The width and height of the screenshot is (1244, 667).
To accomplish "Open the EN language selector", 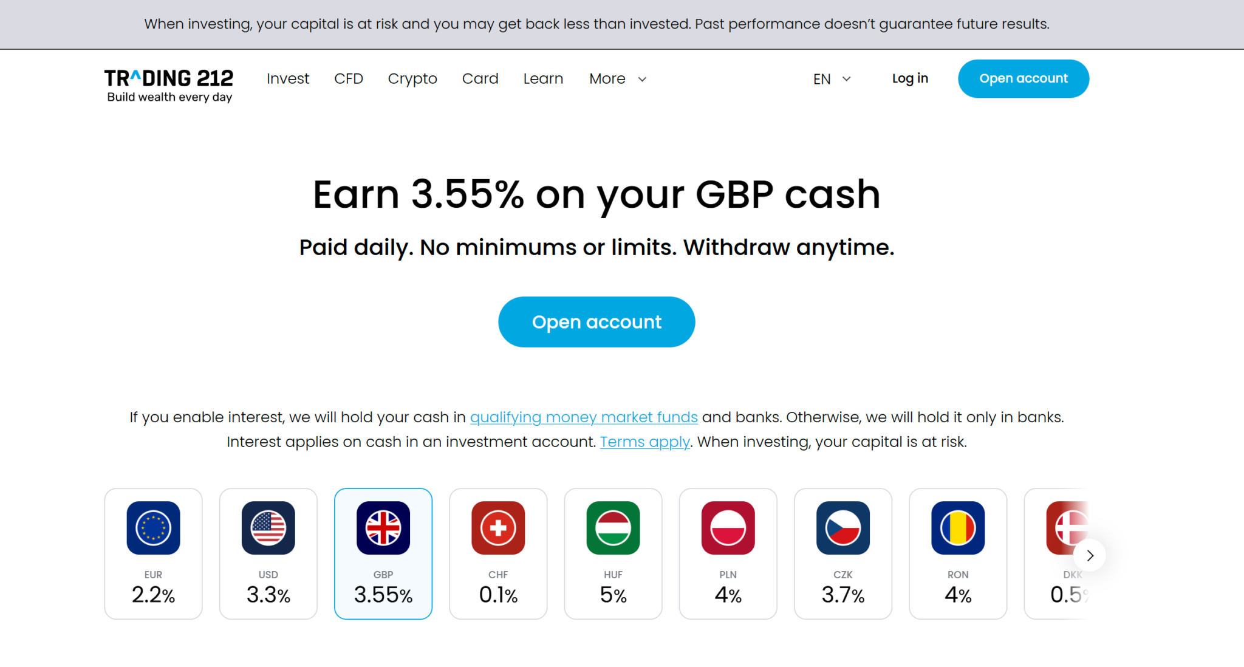I will (832, 79).
